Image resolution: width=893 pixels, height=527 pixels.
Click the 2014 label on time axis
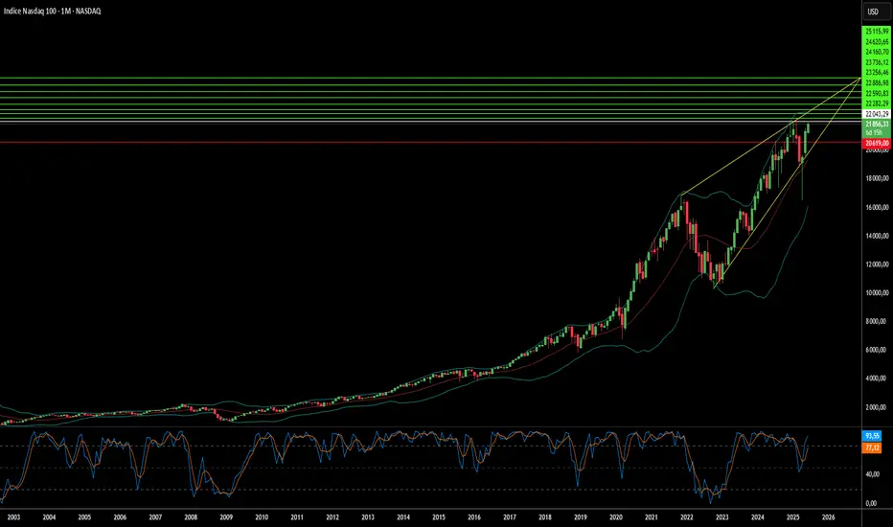point(403,517)
